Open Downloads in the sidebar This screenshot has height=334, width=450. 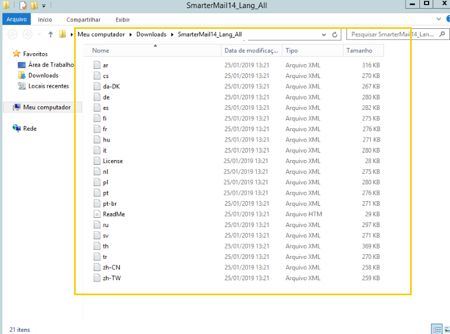click(43, 75)
